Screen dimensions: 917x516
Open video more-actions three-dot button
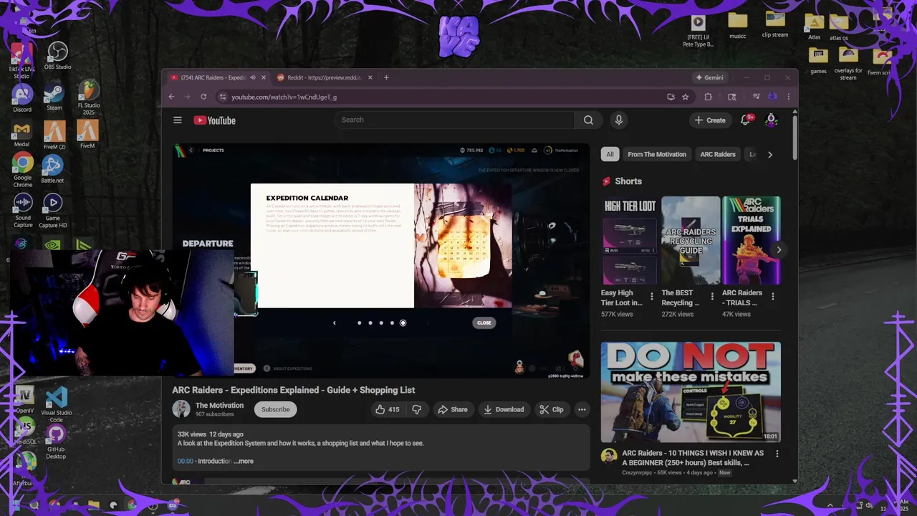pos(582,409)
